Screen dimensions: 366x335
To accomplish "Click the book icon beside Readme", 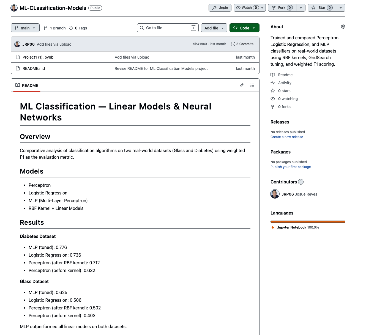I will [273, 75].
